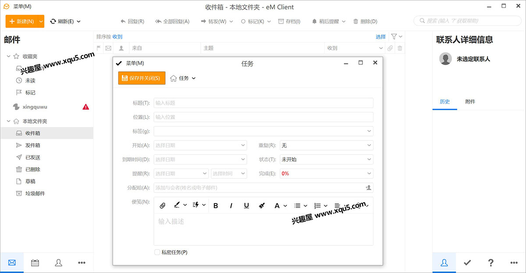Collapse the 收藏夹 favorites section
The width and height of the screenshot is (526, 273).
[x=9, y=56]
